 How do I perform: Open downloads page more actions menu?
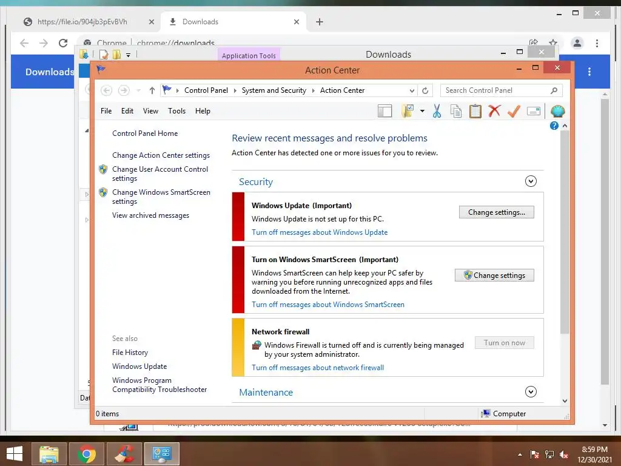click(589, 72)
